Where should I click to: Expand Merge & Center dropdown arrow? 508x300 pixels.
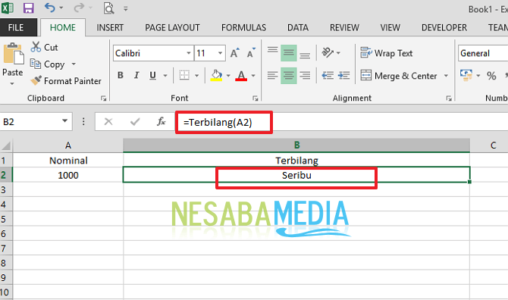446,76
